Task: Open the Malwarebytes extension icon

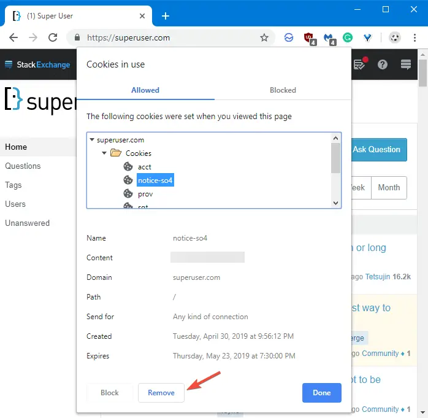Action: [329, 38]
